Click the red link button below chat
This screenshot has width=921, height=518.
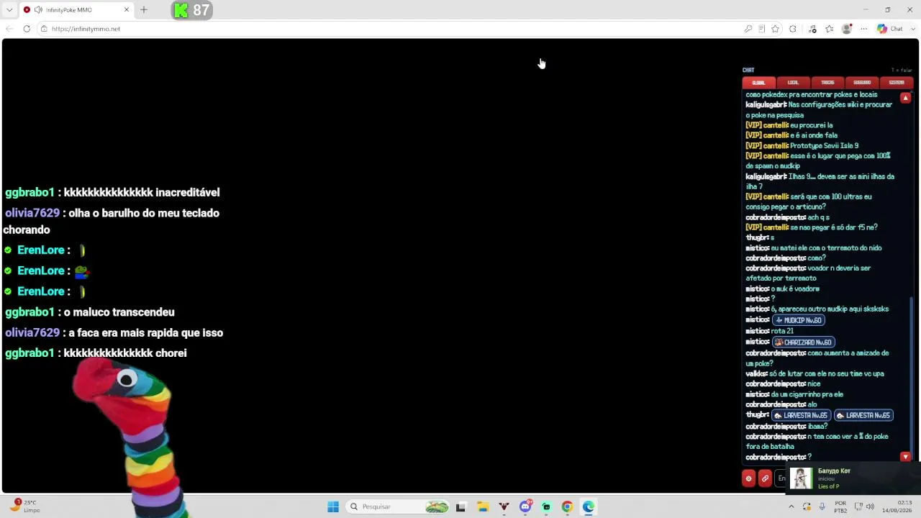765,478
